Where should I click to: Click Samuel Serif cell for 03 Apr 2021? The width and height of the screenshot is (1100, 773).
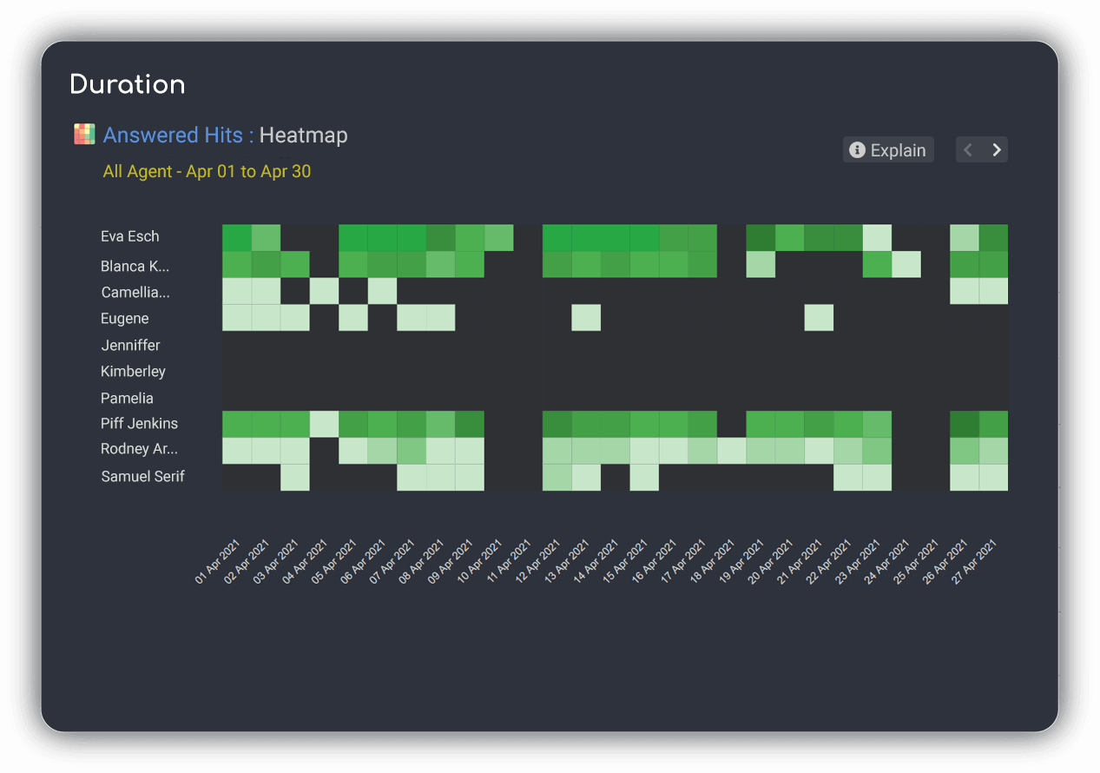pyautogui.click(x=294, y=477)
